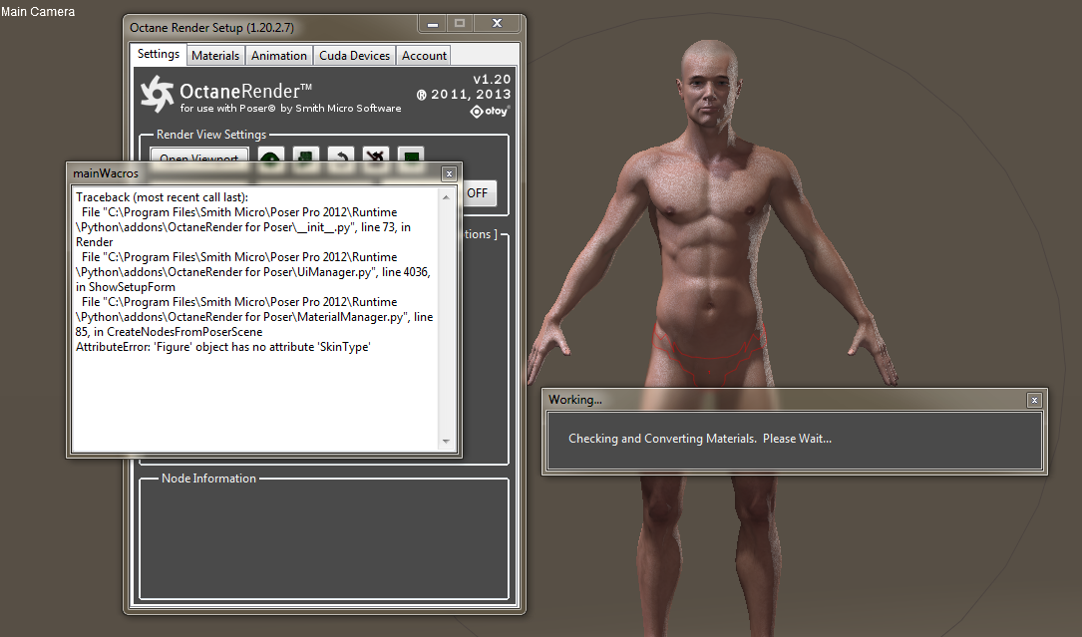
Task: Open the Account tab
Action: pos(424,55)
